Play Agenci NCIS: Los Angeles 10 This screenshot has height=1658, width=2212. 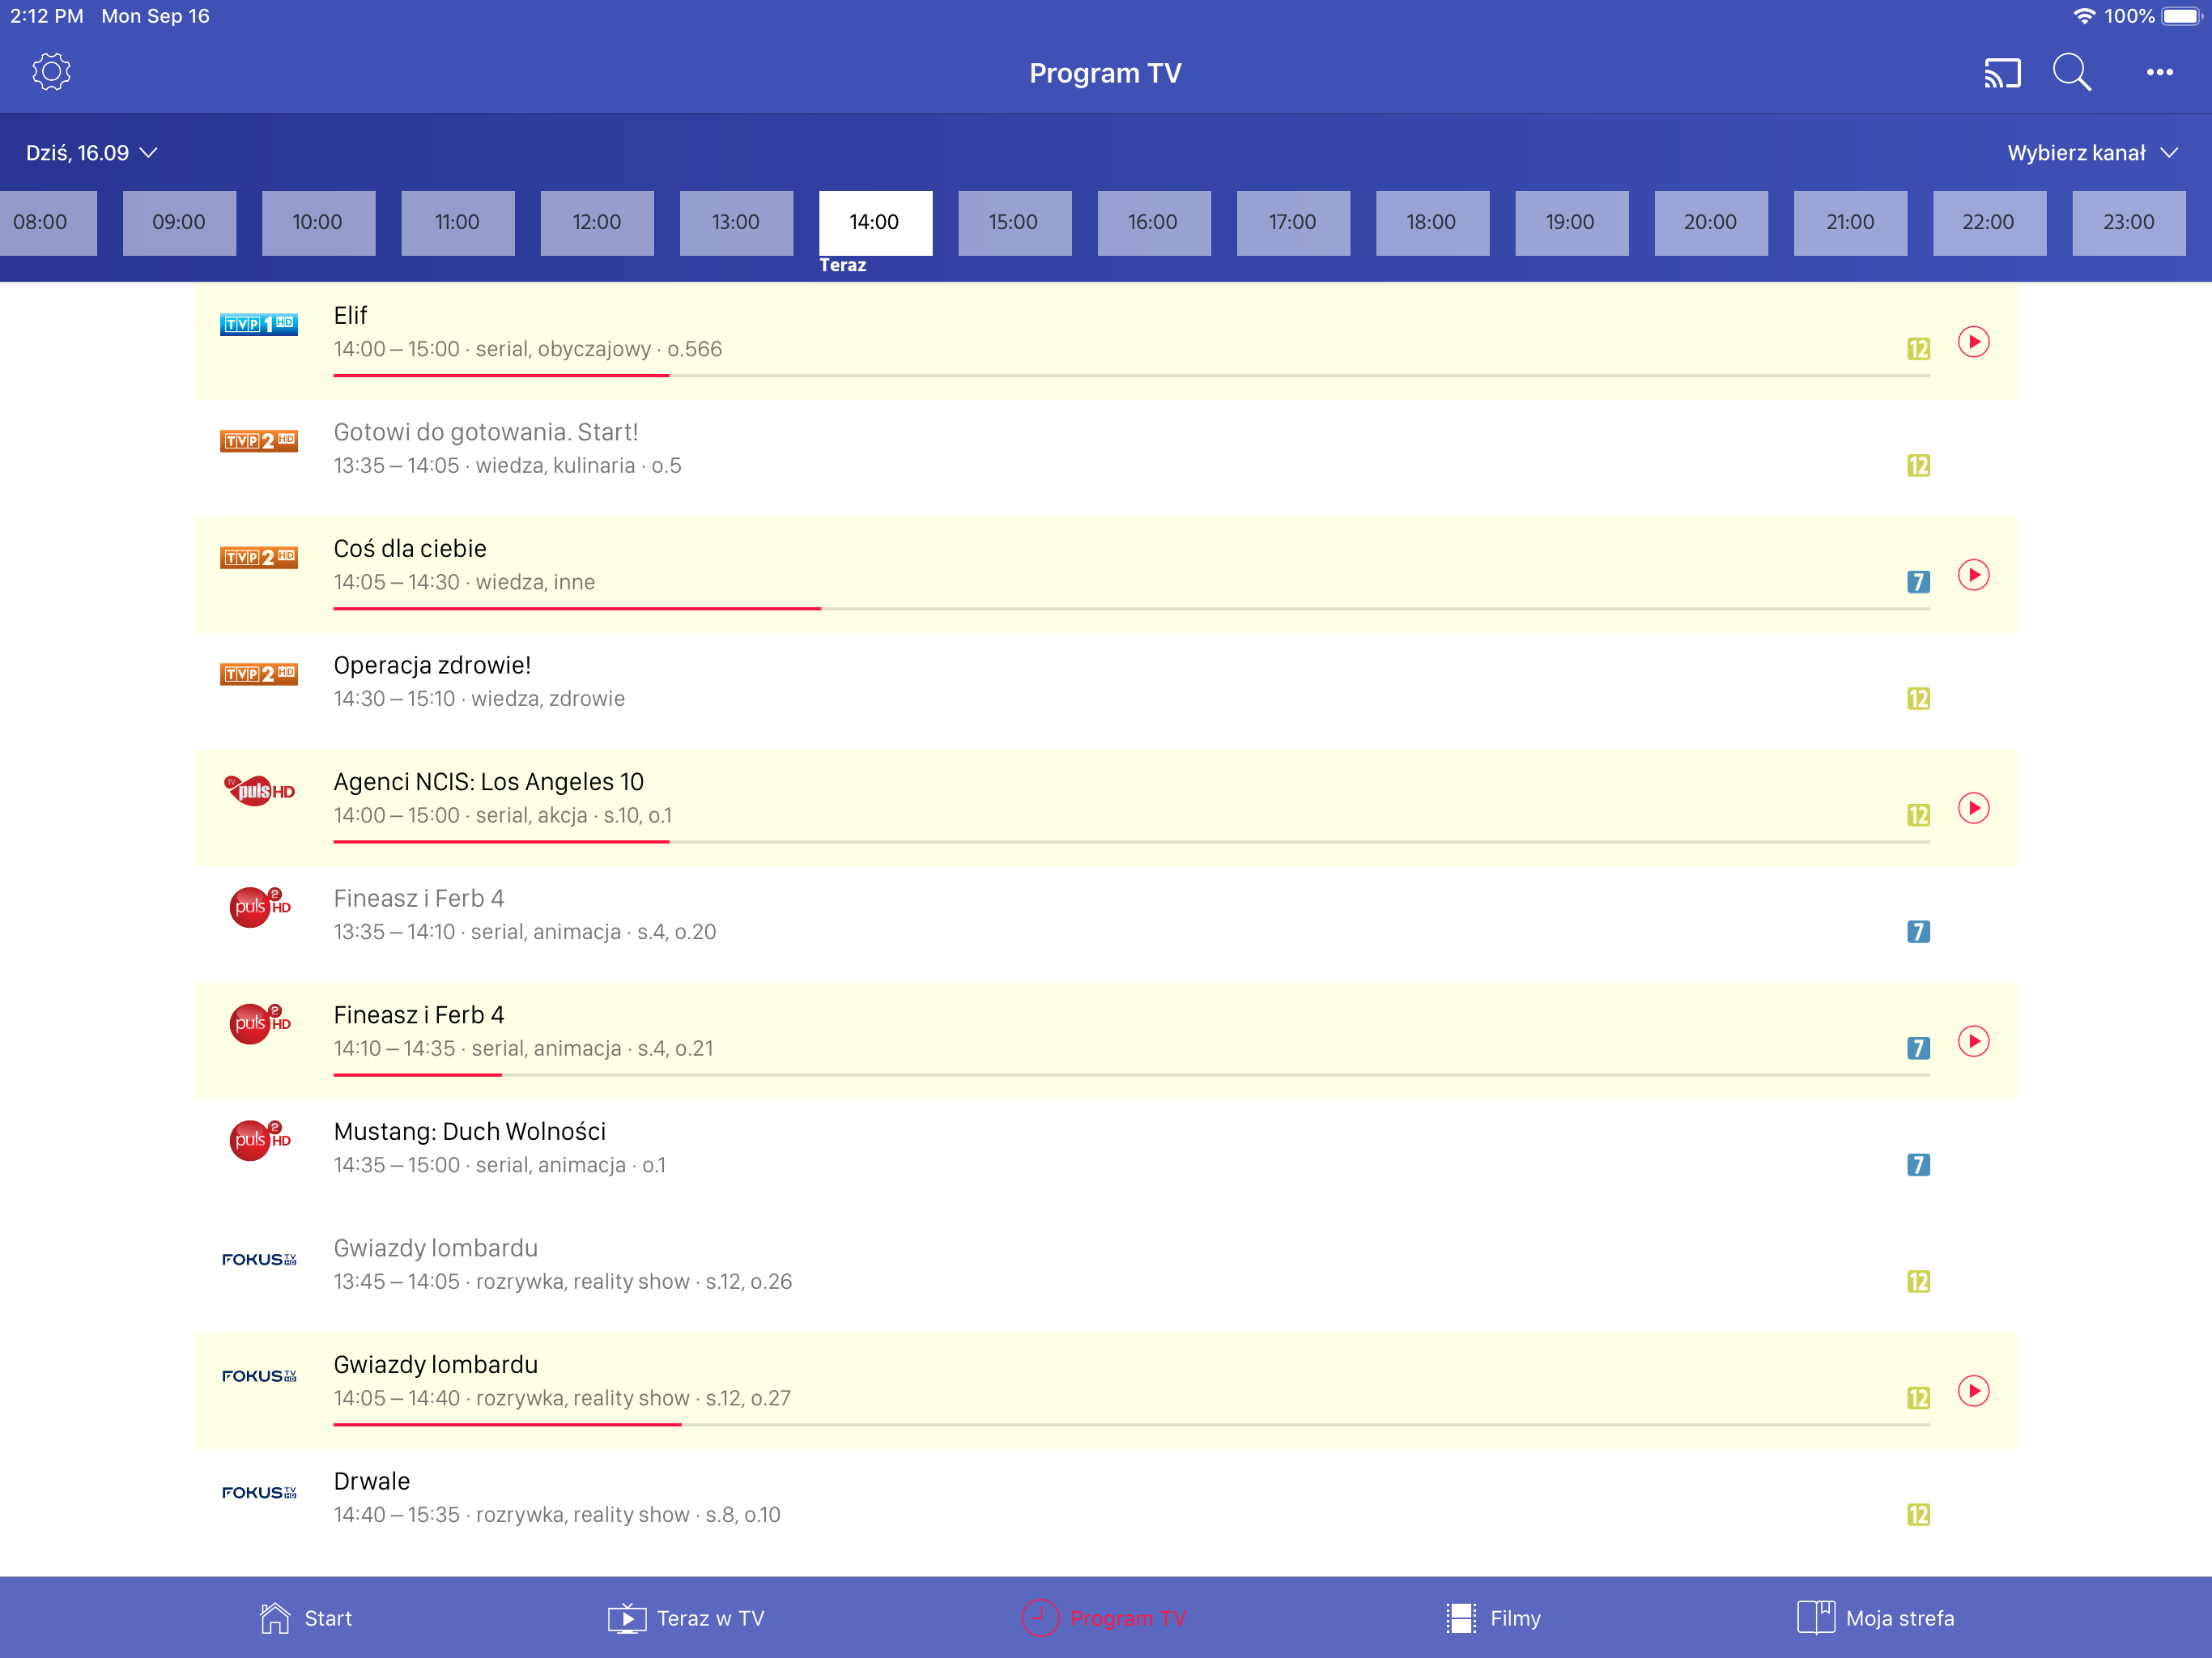[1973, 808]
